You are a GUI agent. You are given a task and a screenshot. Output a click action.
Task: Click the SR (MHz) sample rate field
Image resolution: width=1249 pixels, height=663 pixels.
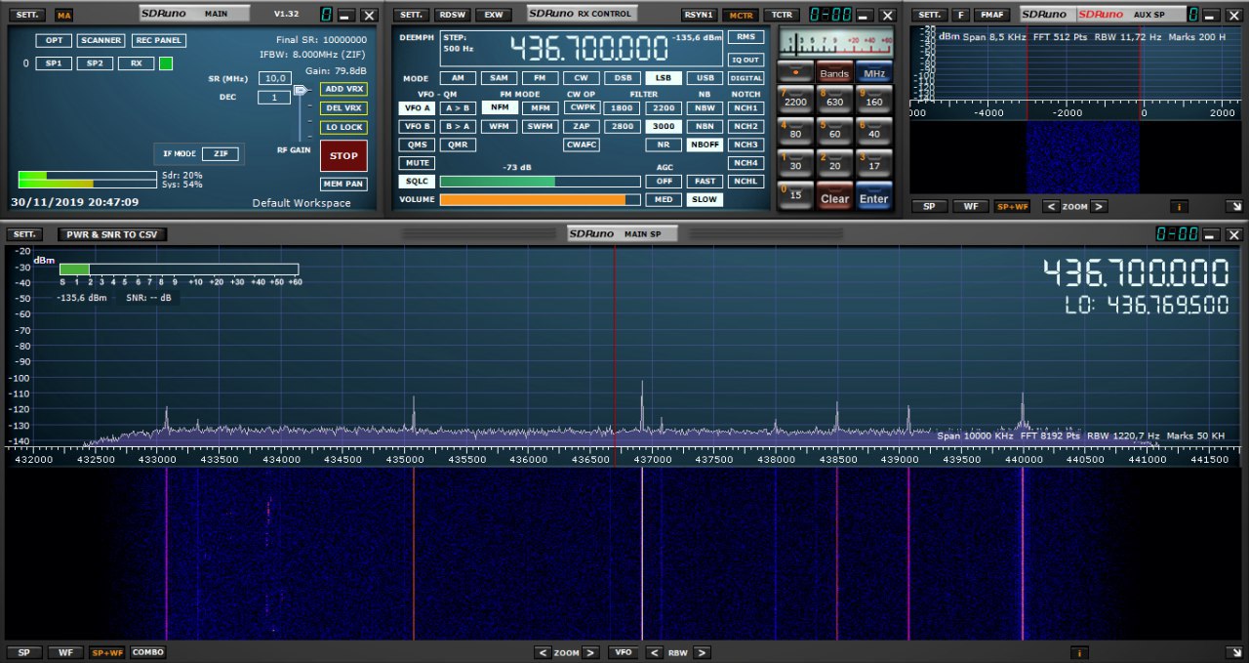tap(274, 78)
